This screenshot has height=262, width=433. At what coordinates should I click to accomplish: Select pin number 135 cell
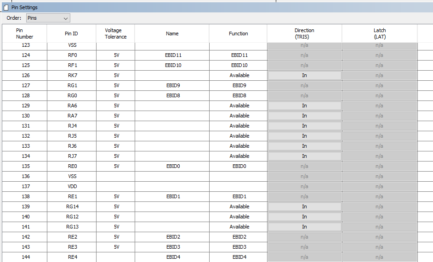(x=24, y=166)
